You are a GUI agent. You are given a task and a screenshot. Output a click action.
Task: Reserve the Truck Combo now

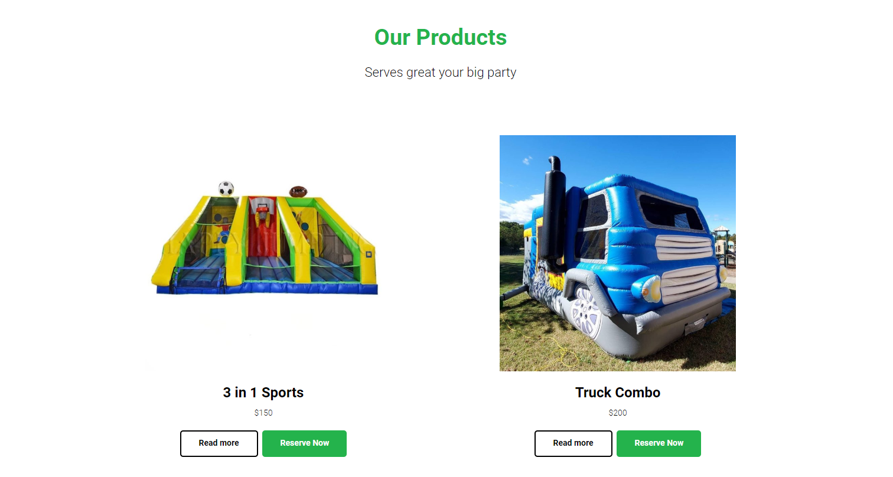(659, 443)
